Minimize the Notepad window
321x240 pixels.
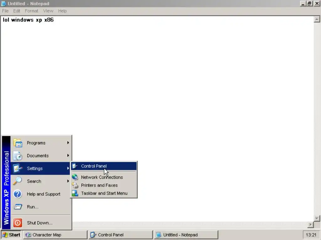(x=303, y=3)
